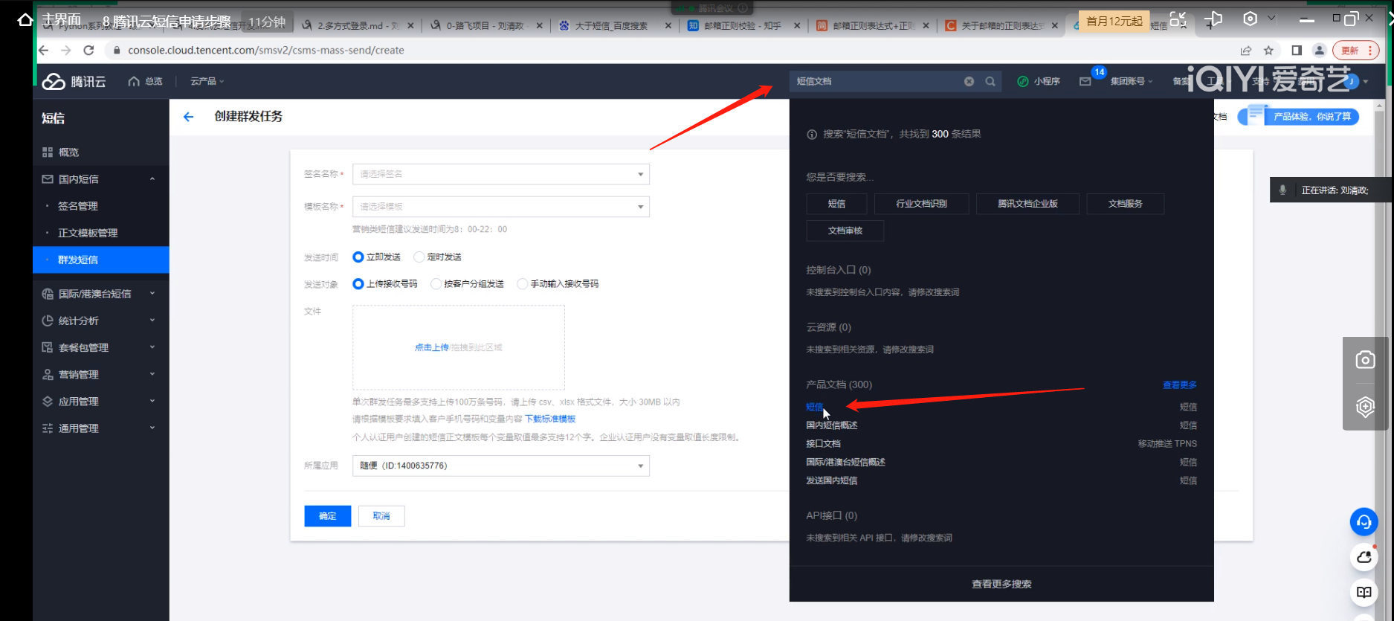Image resolution: width=1394 pixels, height=621 pixels.
Task: Click 查看更多搜索 at the panel bottom
Action: pos(1001,585)
